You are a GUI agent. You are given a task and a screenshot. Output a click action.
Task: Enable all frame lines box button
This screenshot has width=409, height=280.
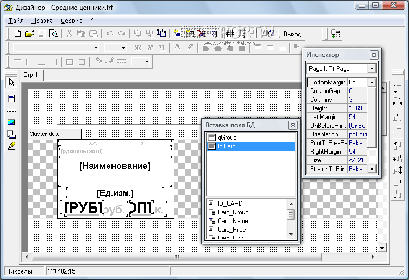(x=69, y=62)
